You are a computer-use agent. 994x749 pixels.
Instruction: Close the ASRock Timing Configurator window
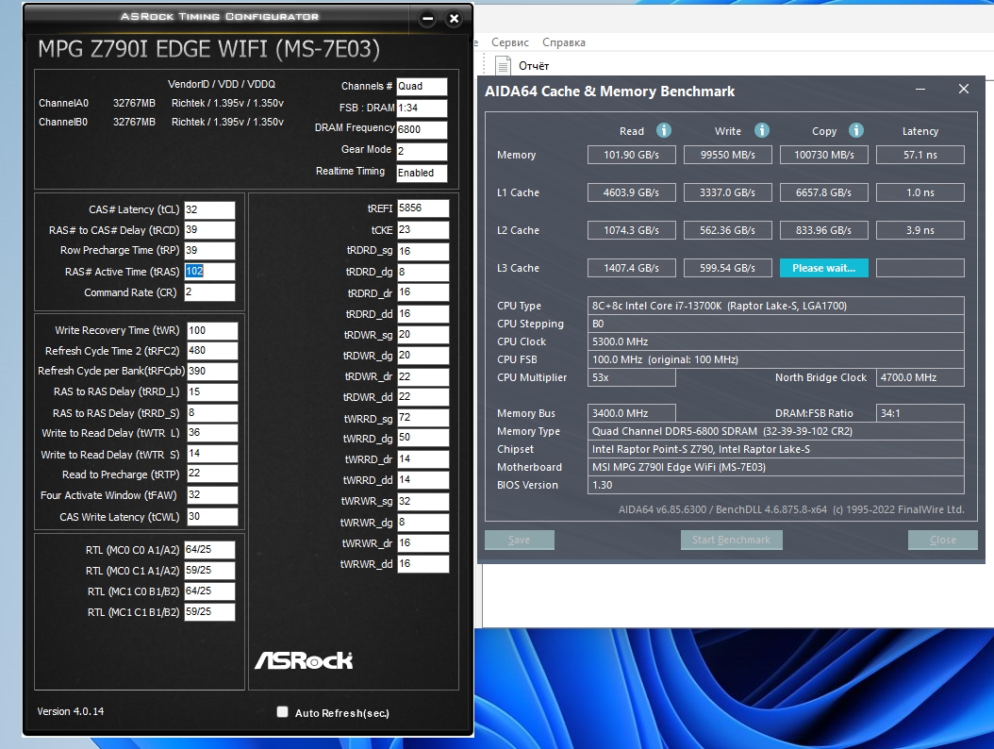point(454,18)
